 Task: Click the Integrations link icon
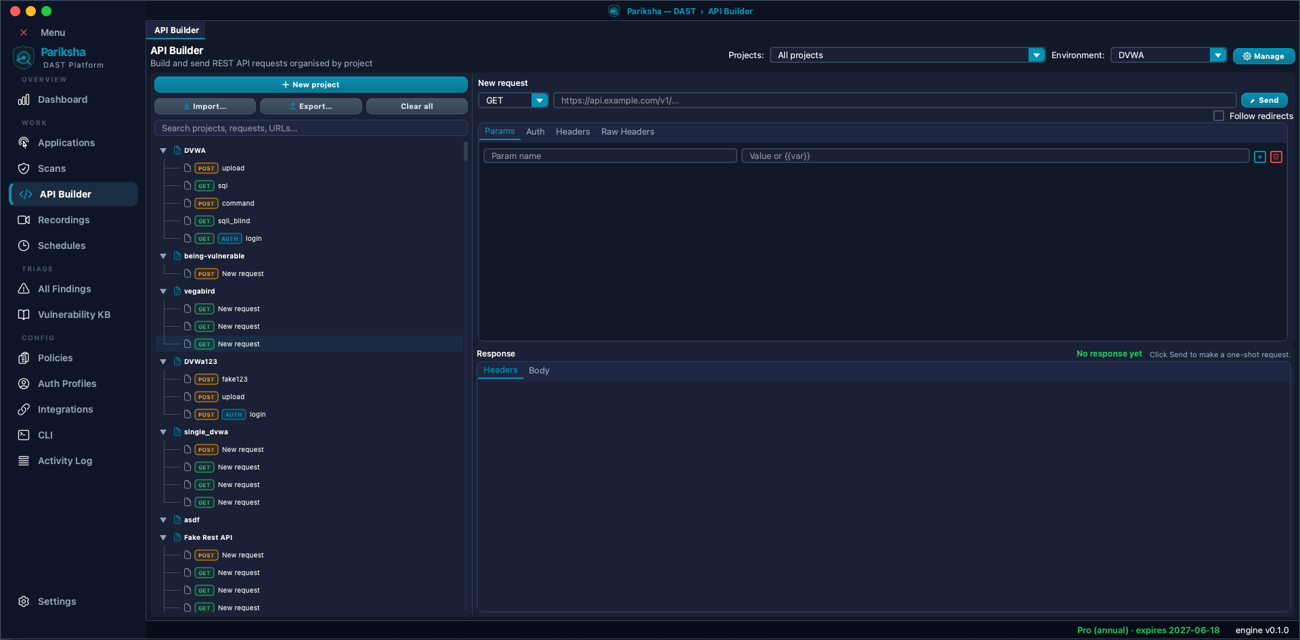(x=24, y=409)
